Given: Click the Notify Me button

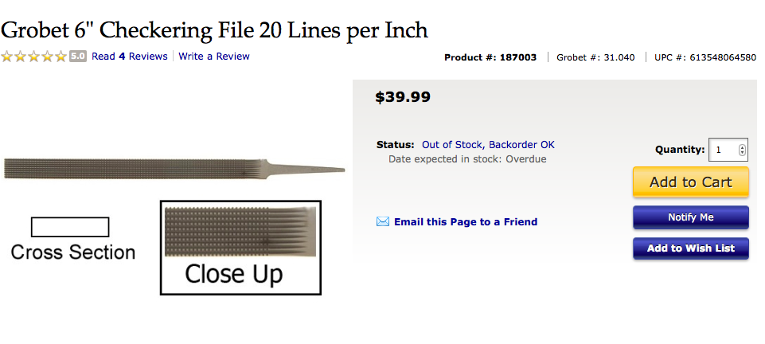Looking at the screenshot, I should coord(690,217).
